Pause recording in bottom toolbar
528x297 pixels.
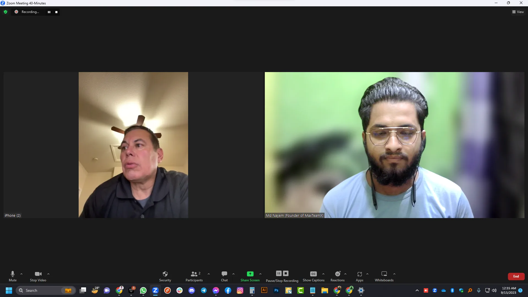tap(279, 273)
